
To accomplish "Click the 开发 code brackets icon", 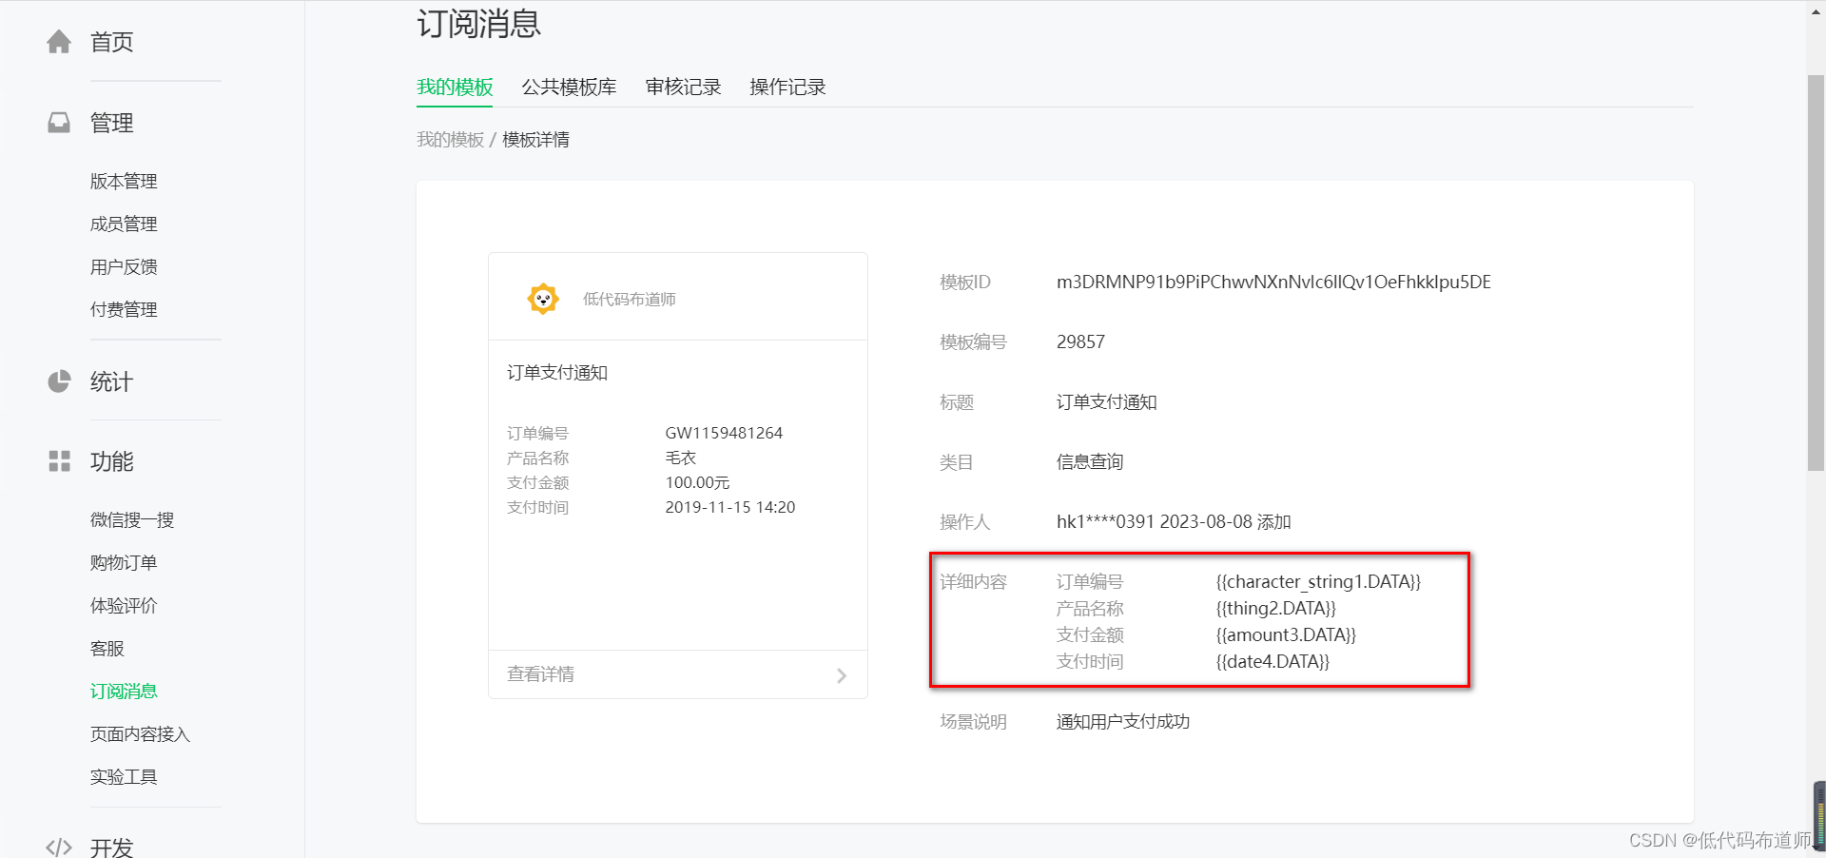I will tap(59, 847).
